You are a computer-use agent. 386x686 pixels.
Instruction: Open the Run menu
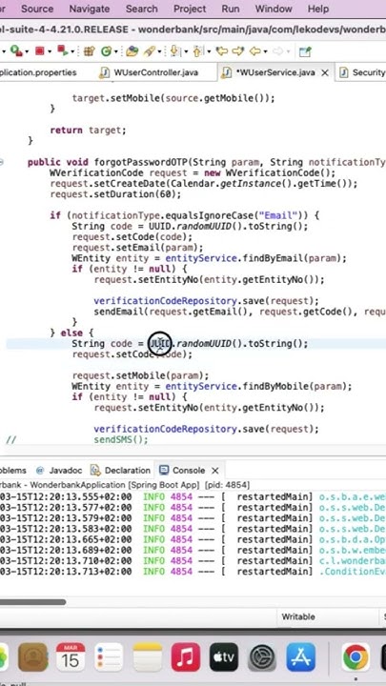231,9
